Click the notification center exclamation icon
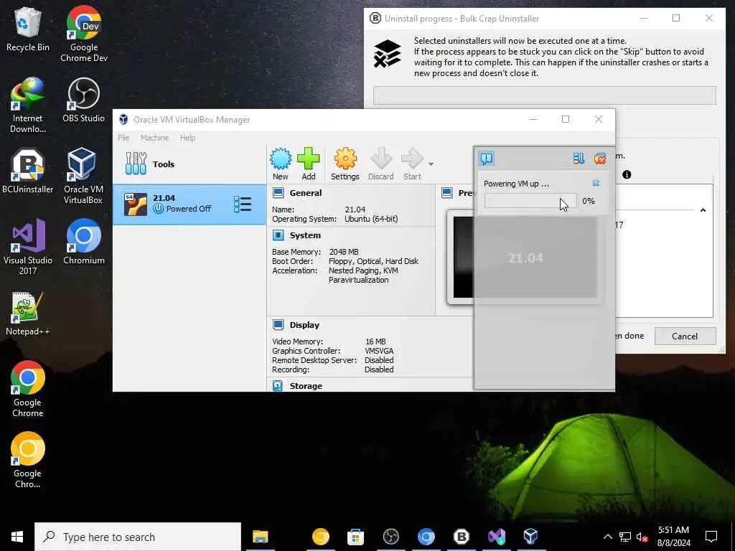The height and width of the screenshot is (551, 735). click(x=487, y=159)
